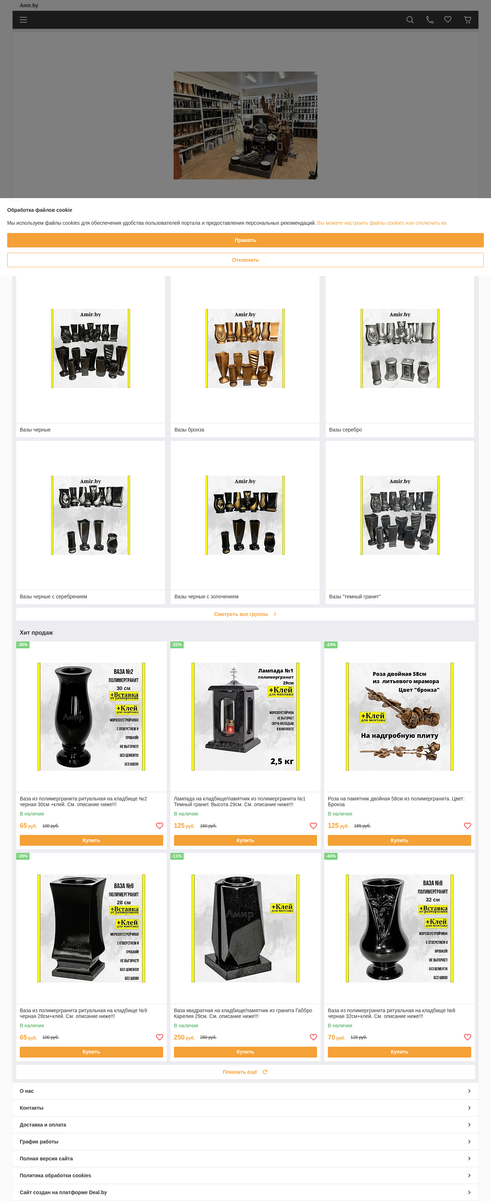Accept cookies with Принять button

click(245, 240)
